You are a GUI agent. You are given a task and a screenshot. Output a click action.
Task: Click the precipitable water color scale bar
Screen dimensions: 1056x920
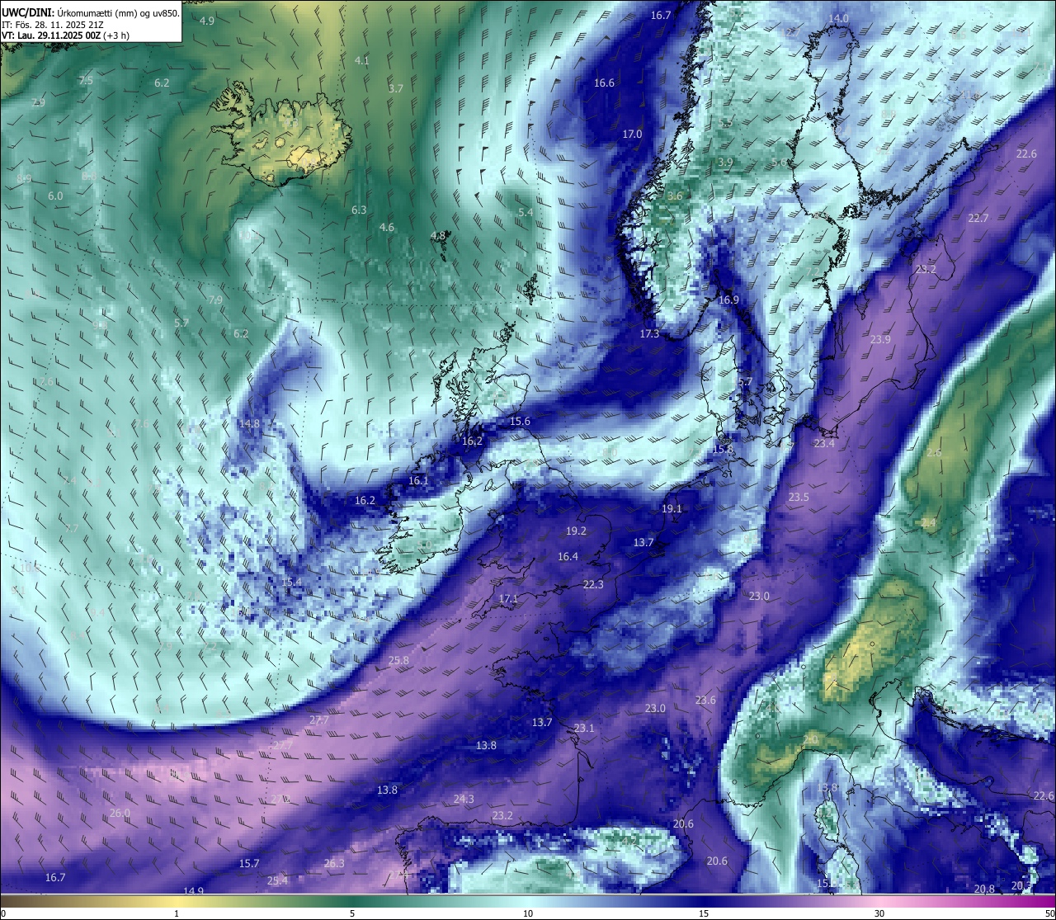[x=528, y=900]
